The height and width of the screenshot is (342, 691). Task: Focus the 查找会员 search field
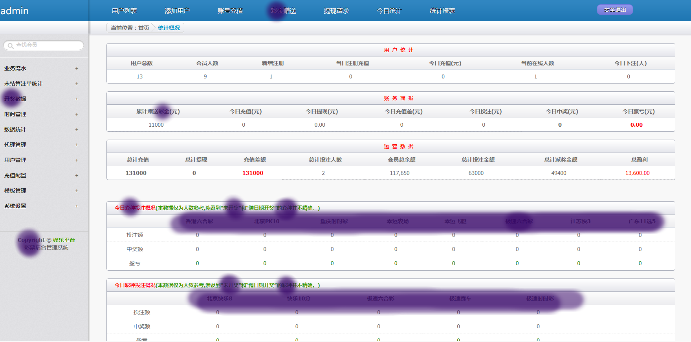(x=44, y=45)
